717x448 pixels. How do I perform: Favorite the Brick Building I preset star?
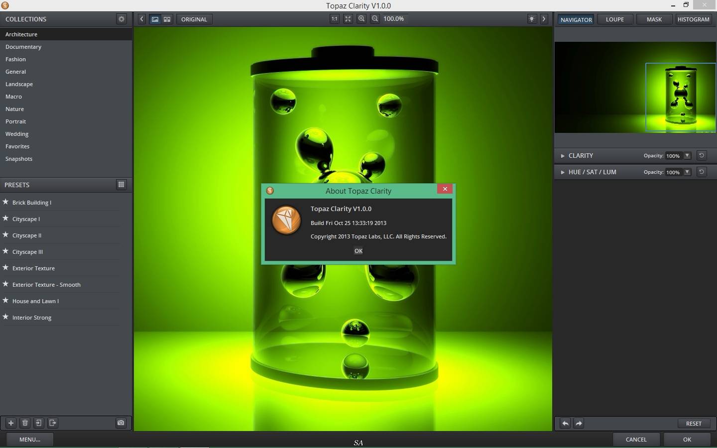[x=5, y=202]
